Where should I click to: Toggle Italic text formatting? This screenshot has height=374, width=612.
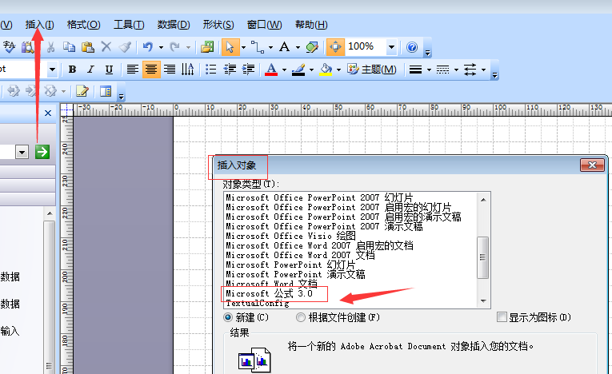click(x=90, y=70)
